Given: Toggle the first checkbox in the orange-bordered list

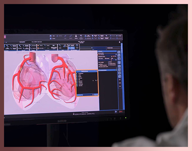Looking at the screenshot, I should tap(77, 74).
